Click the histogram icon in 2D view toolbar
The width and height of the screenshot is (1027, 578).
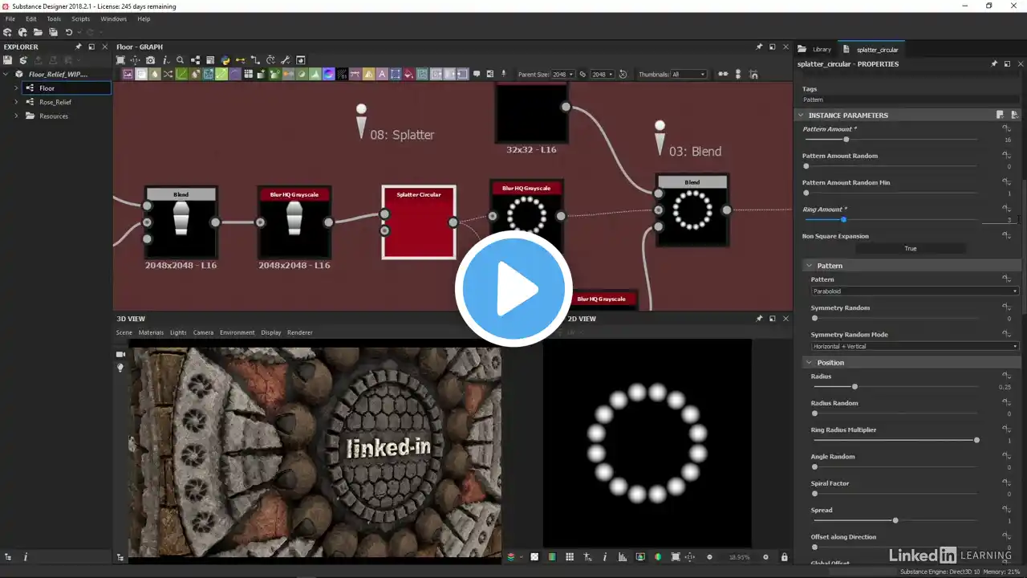coord(622,557)
